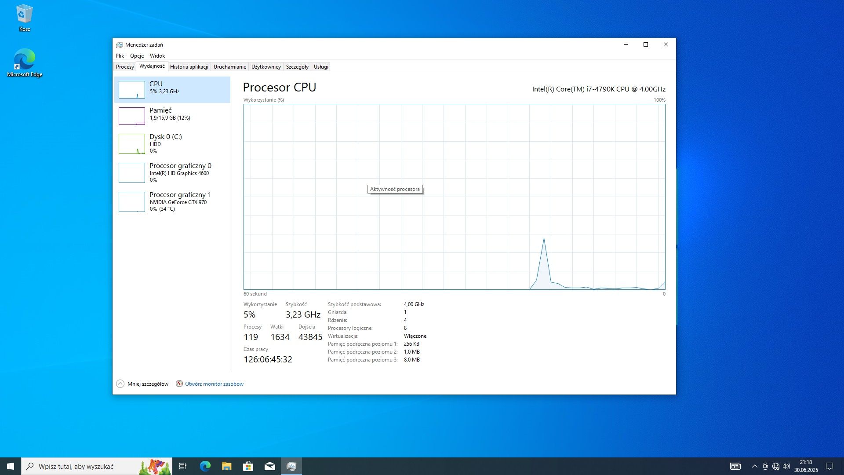Click the Task Manager title bar icon

[119, 45]
